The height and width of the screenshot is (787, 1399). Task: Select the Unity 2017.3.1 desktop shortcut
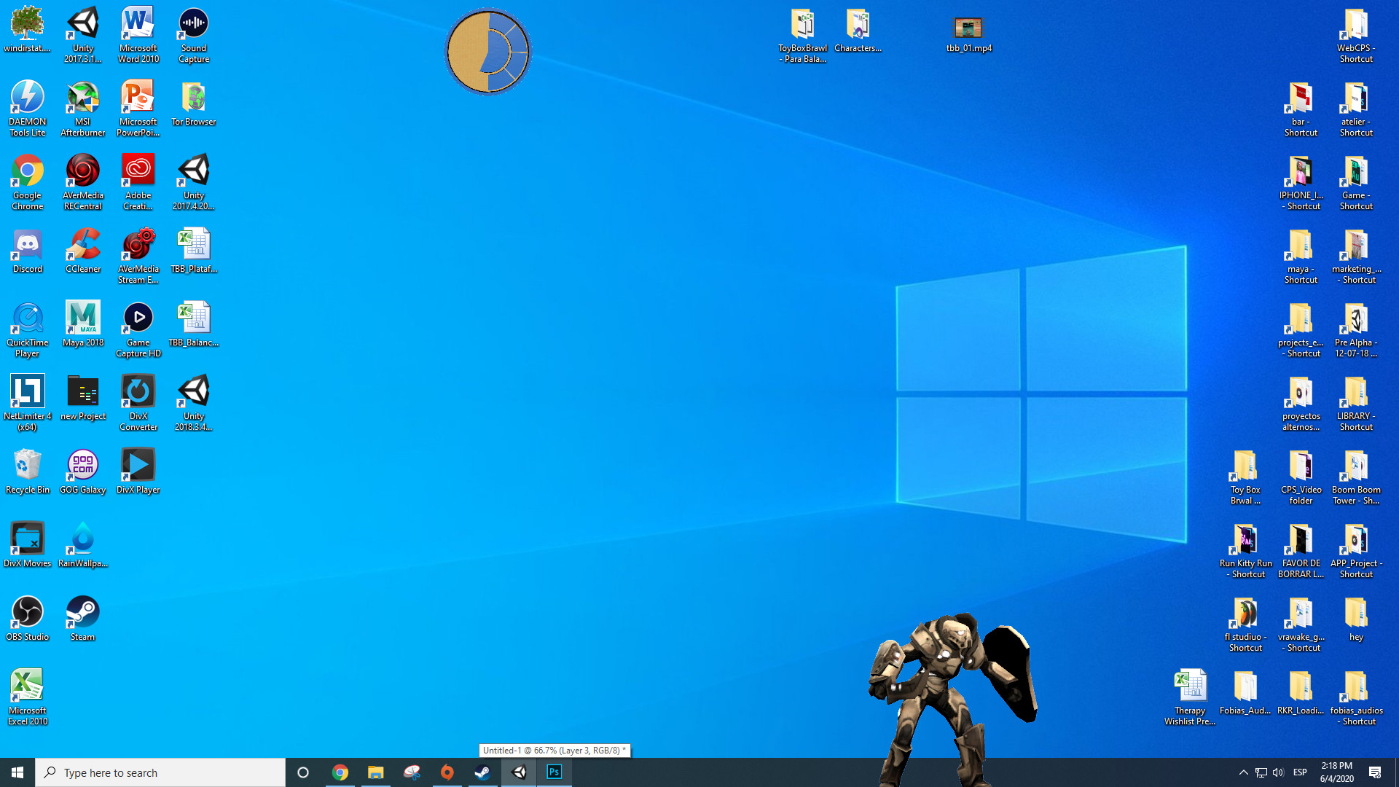[x=83, y=34]
